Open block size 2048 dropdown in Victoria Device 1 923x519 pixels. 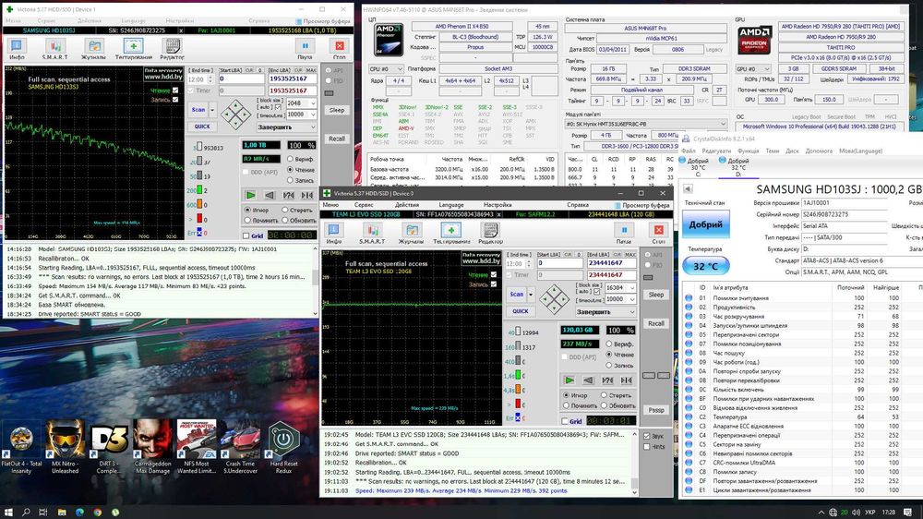click(x=313, y=103)
